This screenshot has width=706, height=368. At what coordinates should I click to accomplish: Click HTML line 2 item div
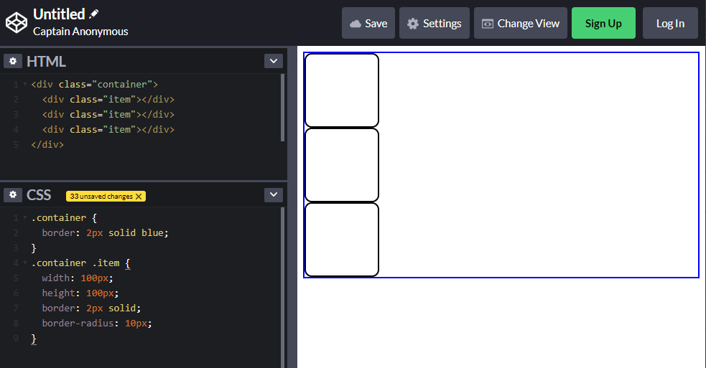click(x=108, y=99)
